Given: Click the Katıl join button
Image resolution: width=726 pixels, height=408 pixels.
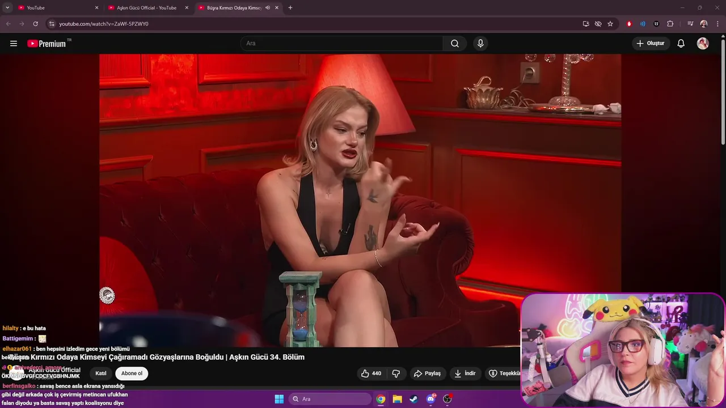Looking at the screenshot, I should 101,373.
